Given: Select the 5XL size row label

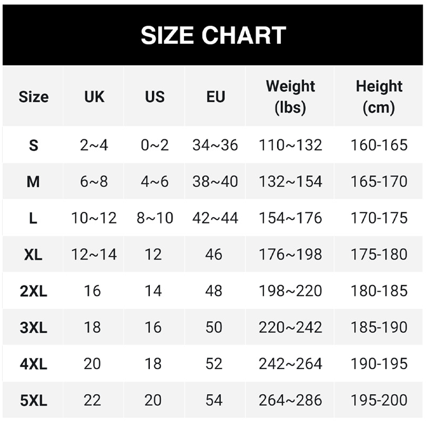Looking at the screenshot, I should tap(33, 400).
